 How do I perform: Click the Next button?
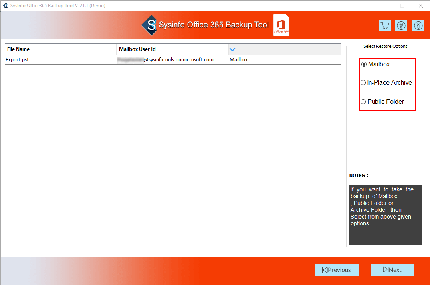392,270
